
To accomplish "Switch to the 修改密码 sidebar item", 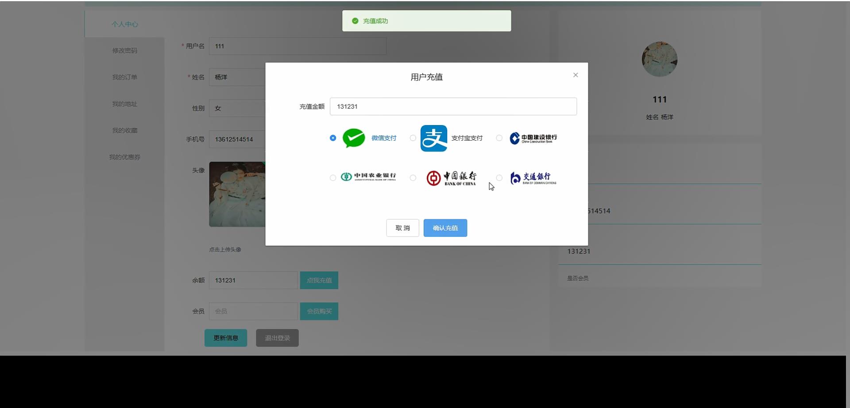I will tap(124, 50).
